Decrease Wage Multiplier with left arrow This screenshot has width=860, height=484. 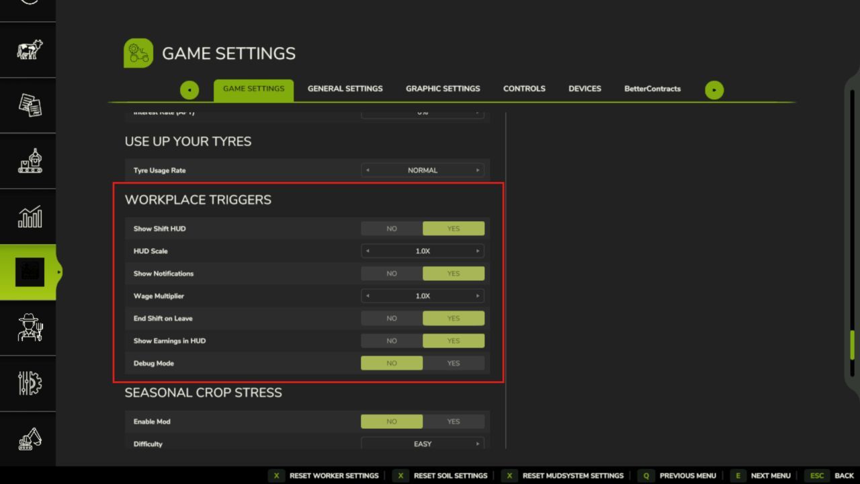[x=368, y=296]
